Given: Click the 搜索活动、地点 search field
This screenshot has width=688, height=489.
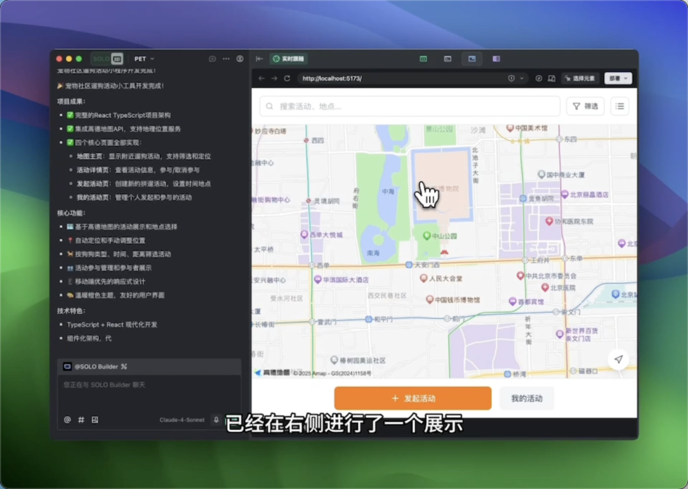Looking at the screenshot, I should (410, 106).
